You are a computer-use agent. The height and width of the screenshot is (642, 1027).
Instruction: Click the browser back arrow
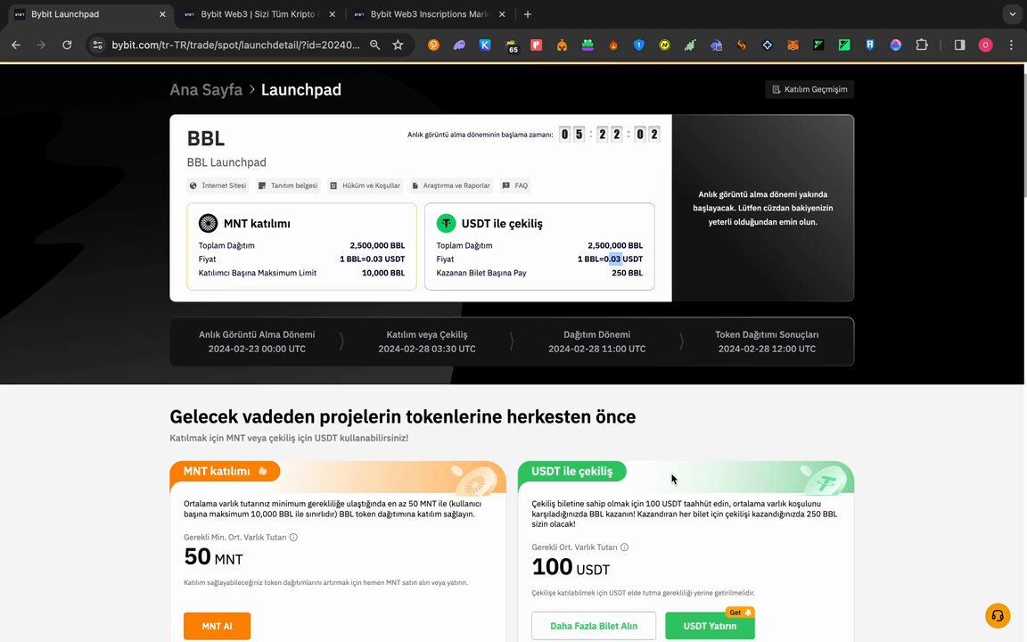pos(16,45)
